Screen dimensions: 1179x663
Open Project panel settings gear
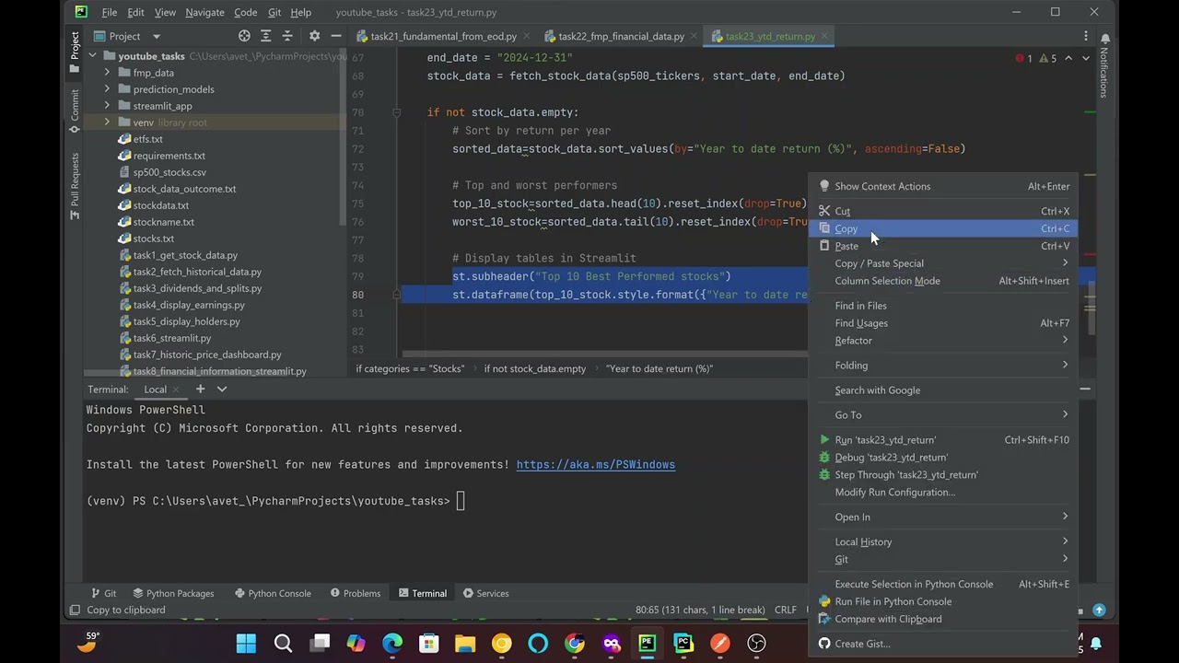pos(314,36)
